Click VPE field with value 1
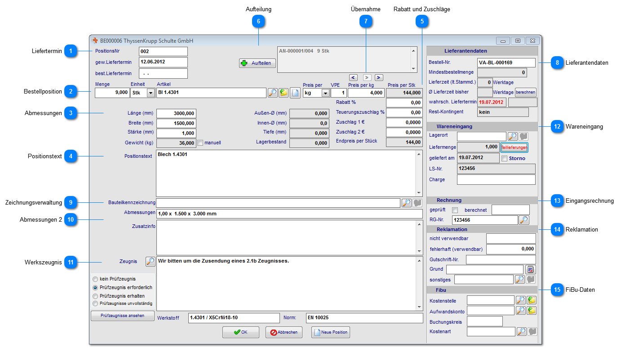 [339, 93]
